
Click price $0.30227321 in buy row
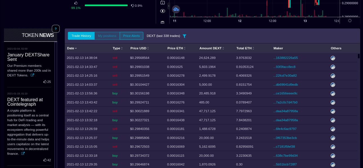click(x=140, y=120)
